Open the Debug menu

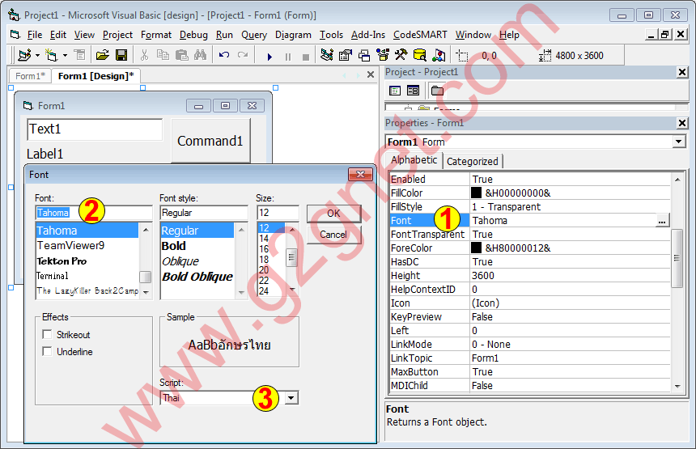193,35
